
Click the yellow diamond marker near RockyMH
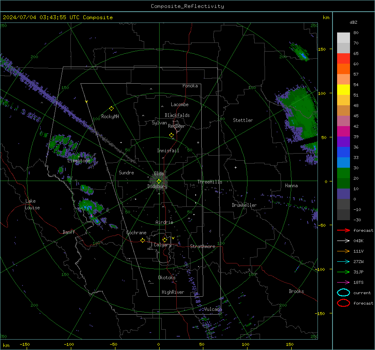(x=111, y=109)
